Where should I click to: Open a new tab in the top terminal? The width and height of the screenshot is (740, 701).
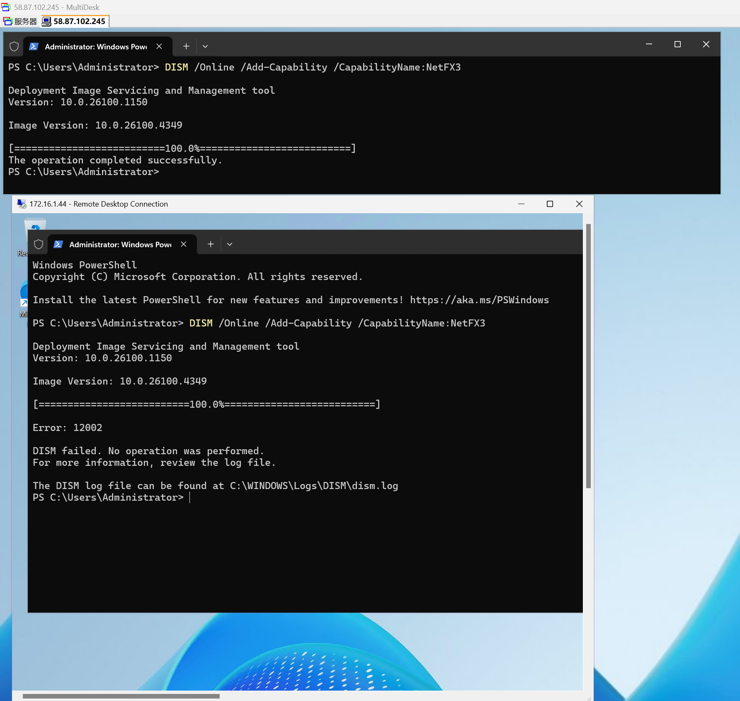[x=186, y=46]
